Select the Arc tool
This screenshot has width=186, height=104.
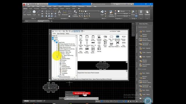(39, 13)
